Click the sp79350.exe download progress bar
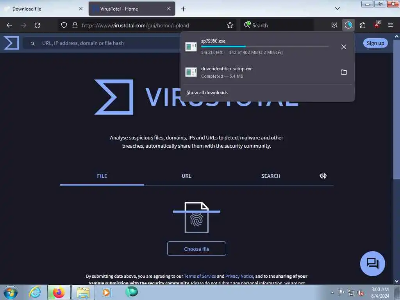This screenshot has height=300, width=400. [x=265, y=47]
